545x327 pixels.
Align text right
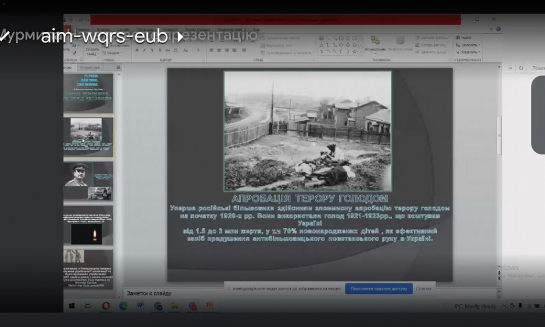227,51
